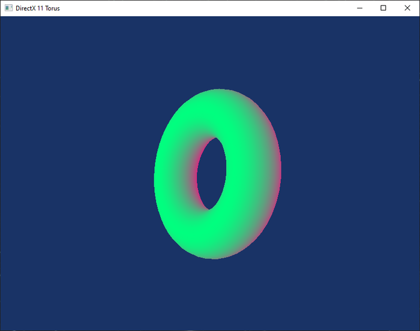Screen dimensions: 420x331
Task: Maximize the DirectX 11 Torus window
Action: pos(383,8)
